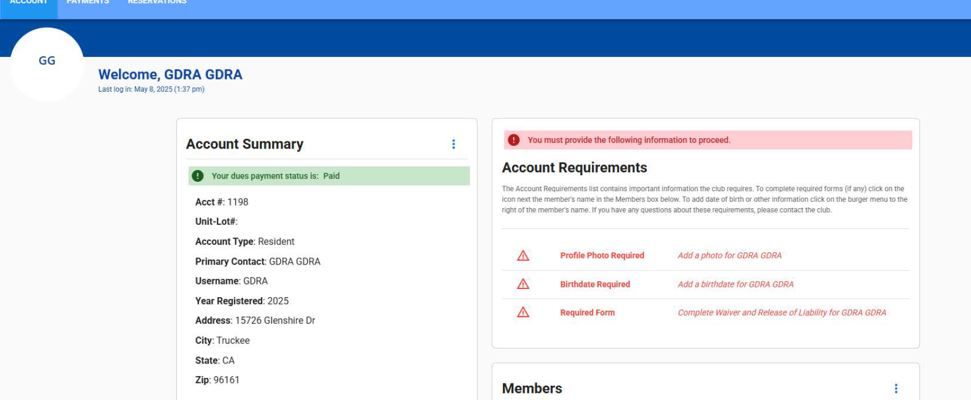
Task: Click the Required Form label
Action: pos(587,313)
